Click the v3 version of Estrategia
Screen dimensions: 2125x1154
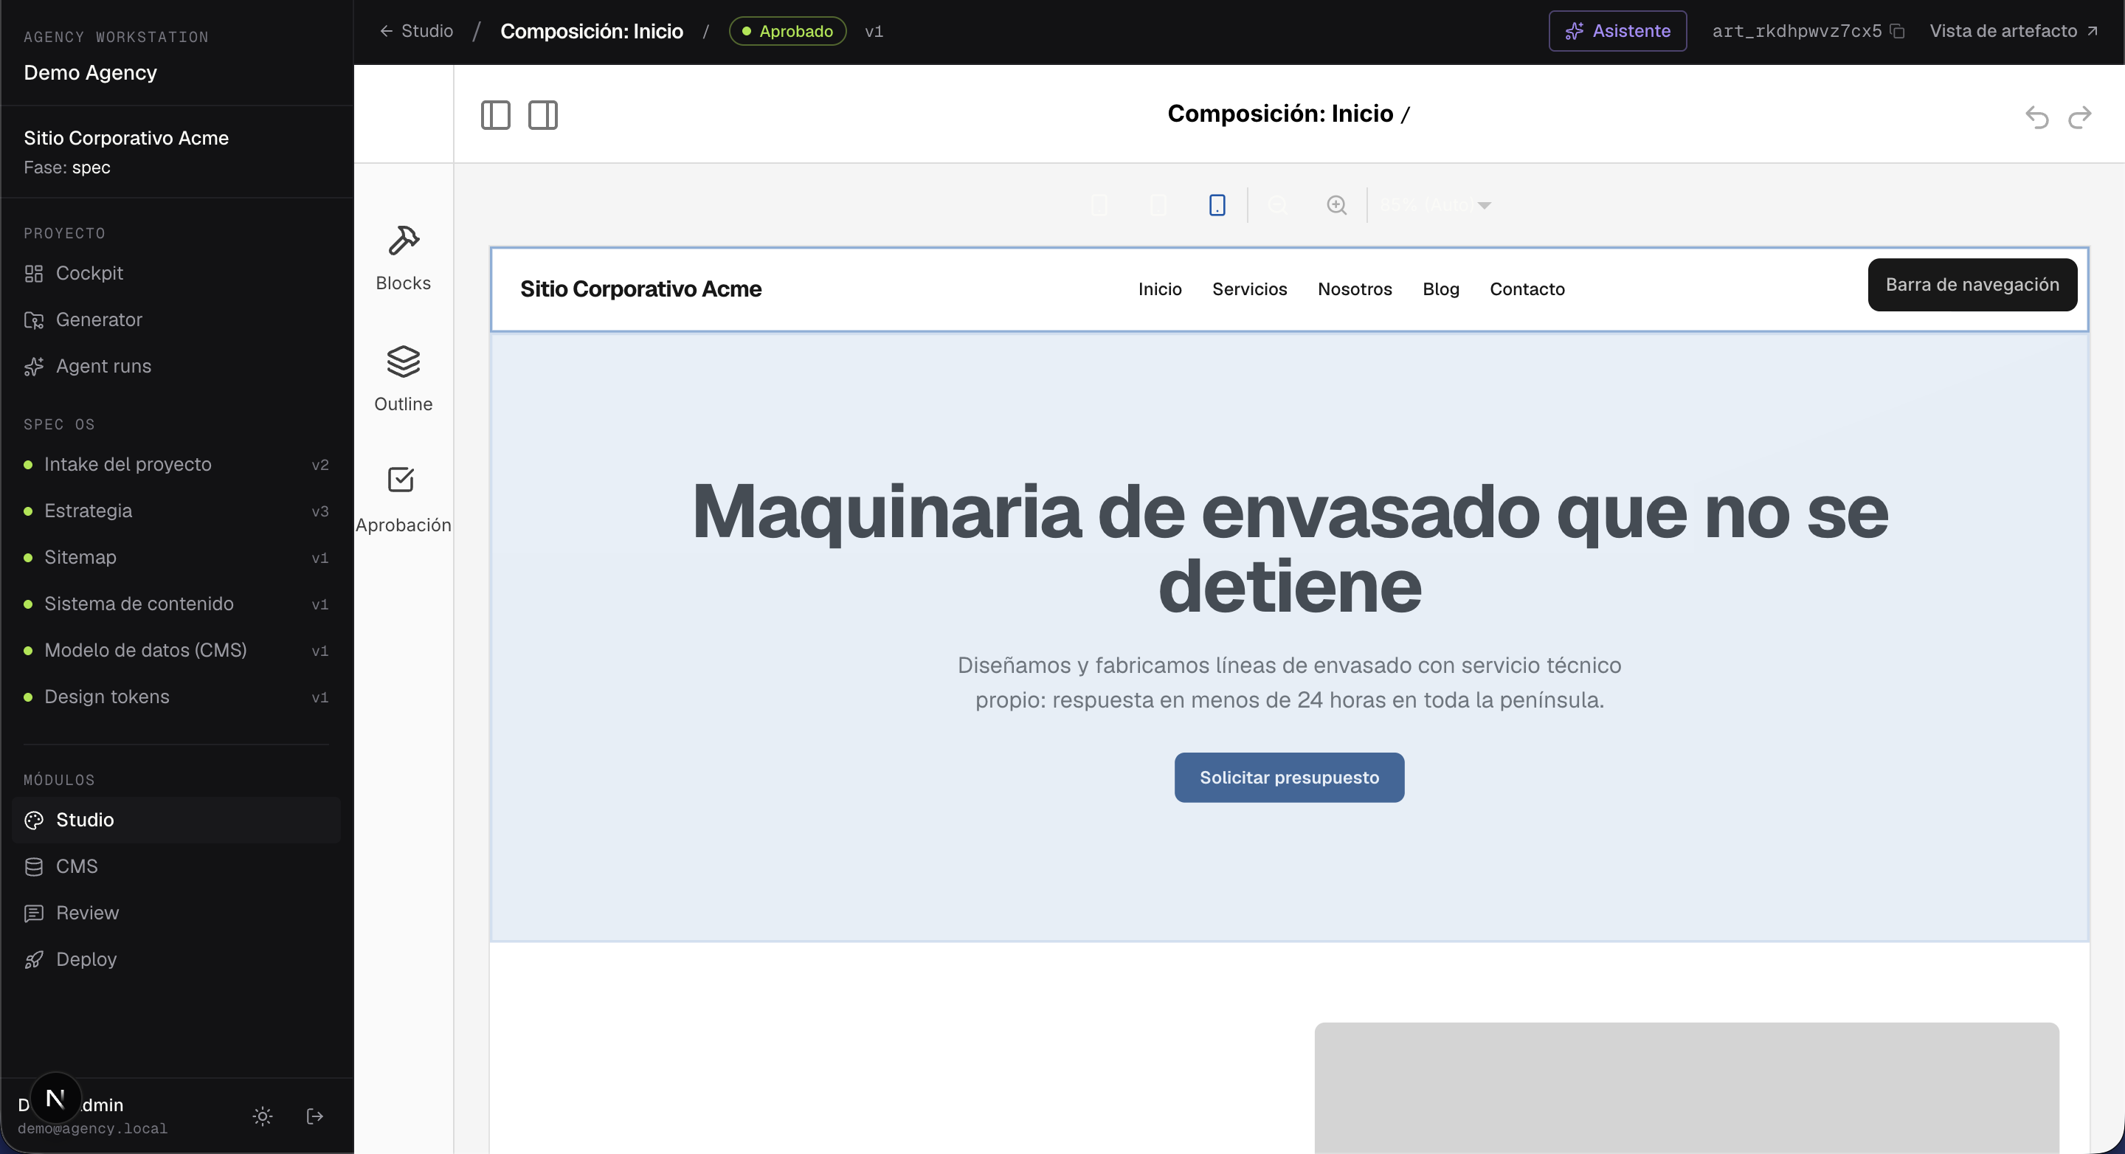[x=320, y=511]
